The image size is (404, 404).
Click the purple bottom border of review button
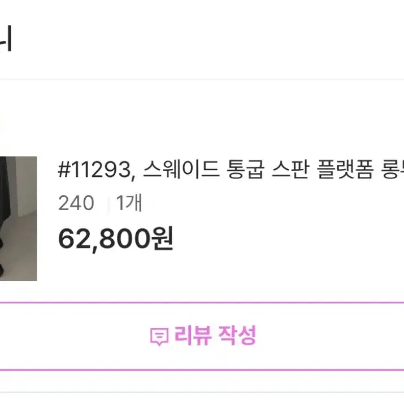click(x=202, y=370)
